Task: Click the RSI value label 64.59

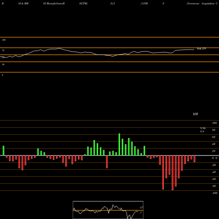Action: click(x=201, y=49)
